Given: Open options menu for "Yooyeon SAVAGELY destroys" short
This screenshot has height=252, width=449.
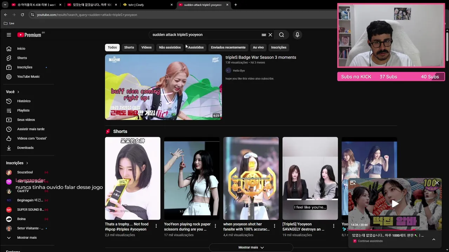Looking at the screenshot, I should tap(334, 226).
